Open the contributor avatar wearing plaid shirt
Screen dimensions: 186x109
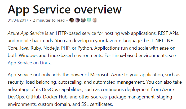click(95, 20)
